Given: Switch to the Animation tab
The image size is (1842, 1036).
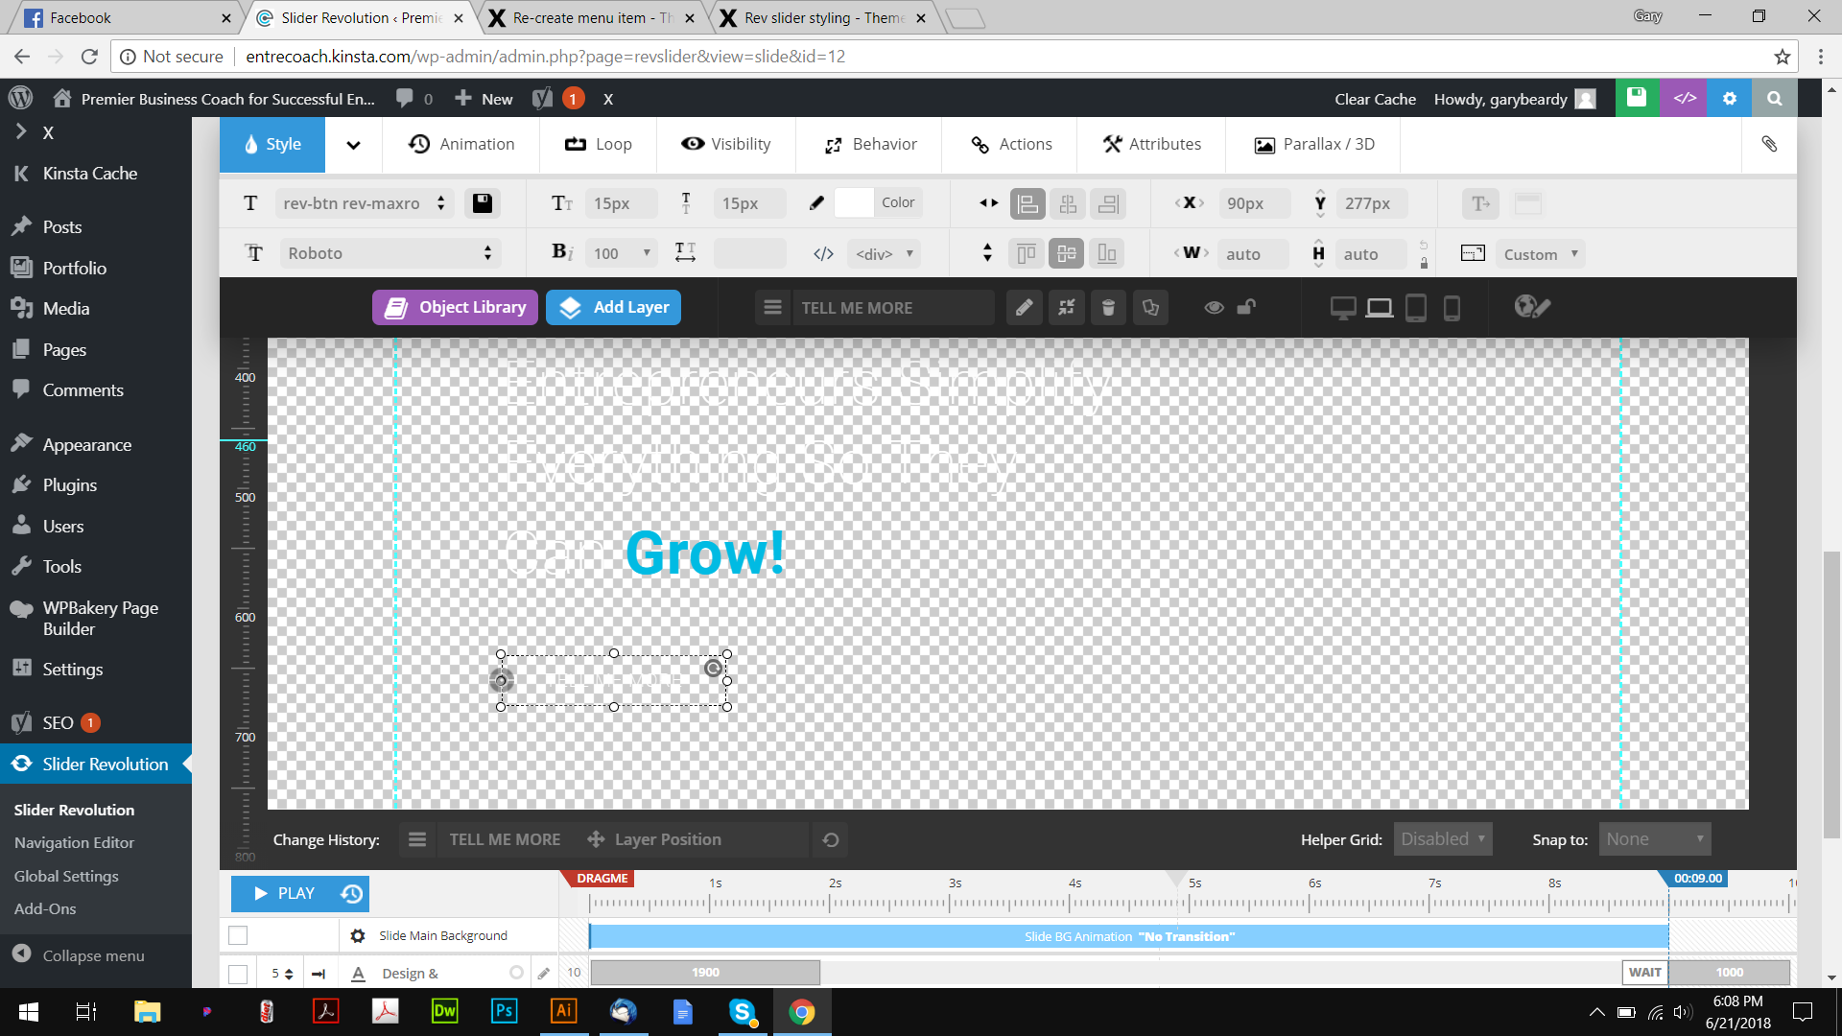Looking at the screenshot, I should point(461,144).
